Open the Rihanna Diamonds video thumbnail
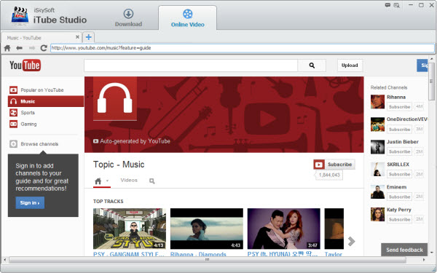This screenshot has height=273, width=437. pyautogui.click(x=207, y=229)
